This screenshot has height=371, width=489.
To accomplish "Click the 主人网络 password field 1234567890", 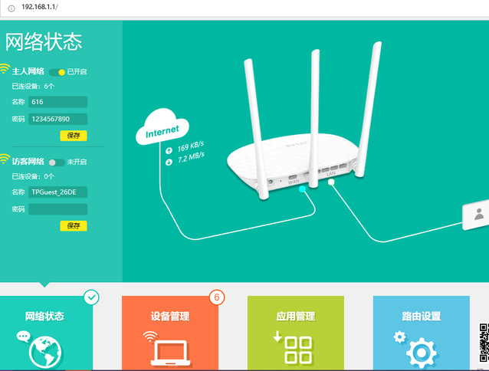I will 57,119.
